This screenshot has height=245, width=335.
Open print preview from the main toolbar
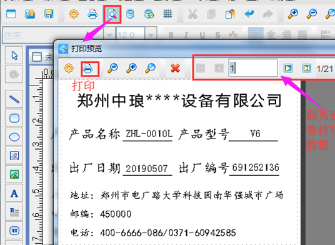tap(112, 14)
